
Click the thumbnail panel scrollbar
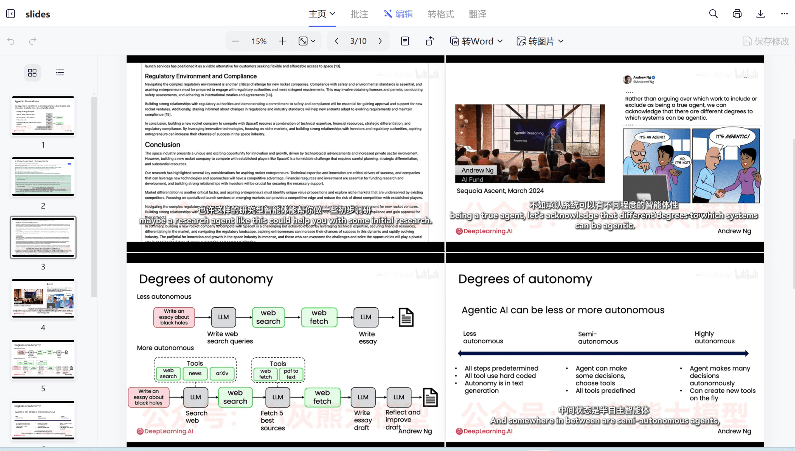click(94, 196)
